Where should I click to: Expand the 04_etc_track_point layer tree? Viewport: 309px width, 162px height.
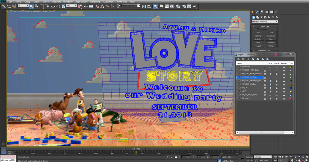238,95
